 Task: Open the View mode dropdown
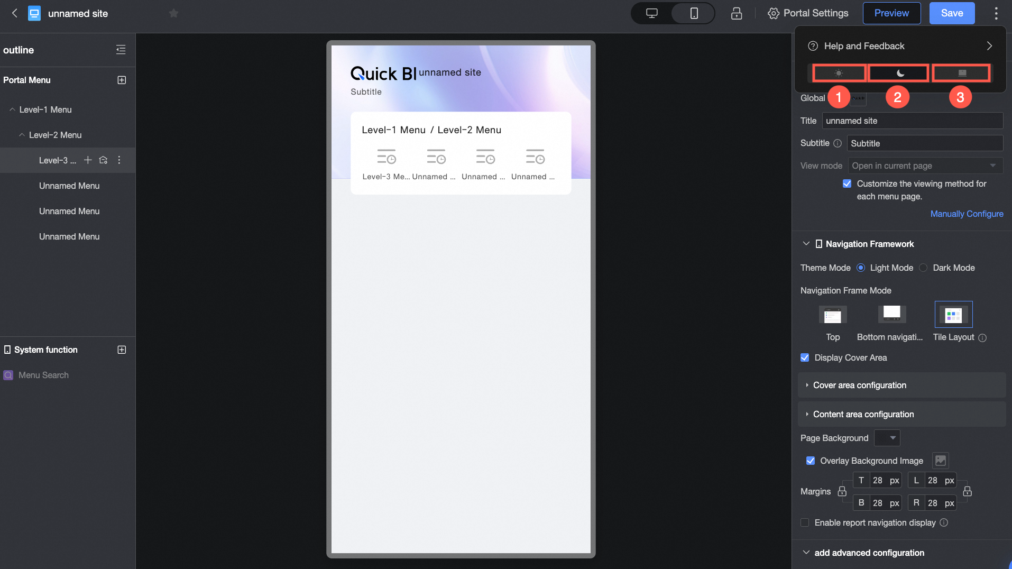pyautogui.click(x=925, y=166)
